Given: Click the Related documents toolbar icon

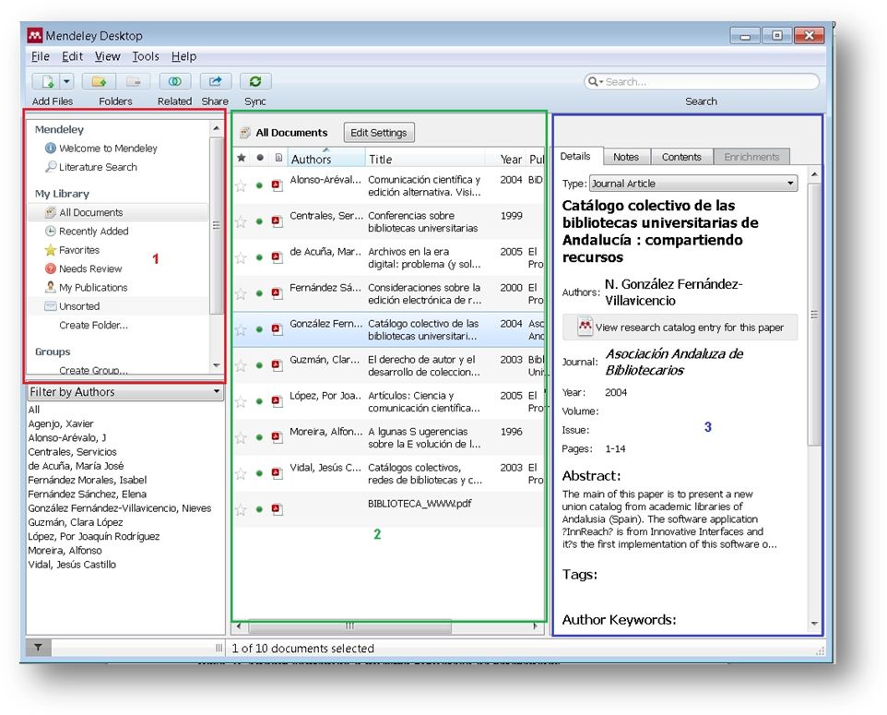Looking at the screenshot, I should tap(175, 81).
